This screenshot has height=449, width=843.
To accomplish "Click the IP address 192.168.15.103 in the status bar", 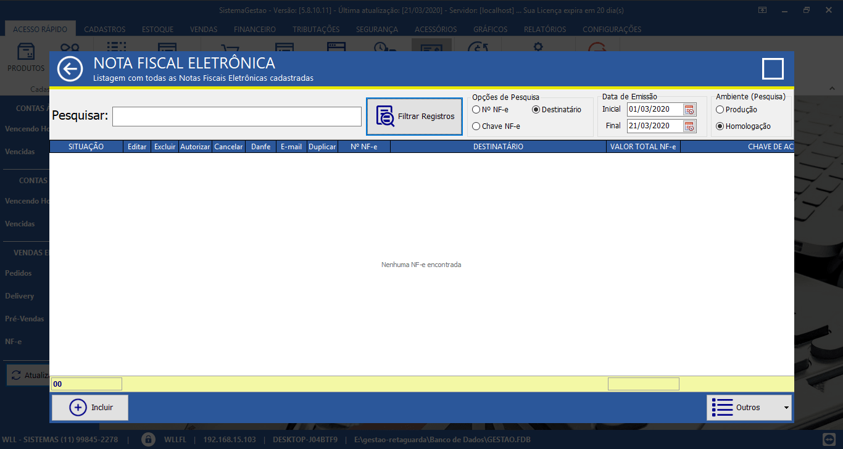I will tap(229, 440).
